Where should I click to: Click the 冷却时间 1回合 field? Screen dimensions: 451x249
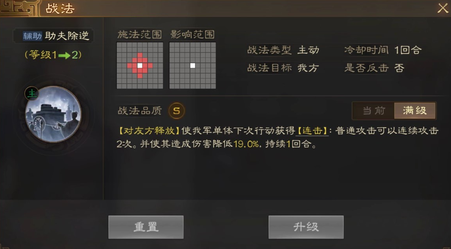point(383,50)
